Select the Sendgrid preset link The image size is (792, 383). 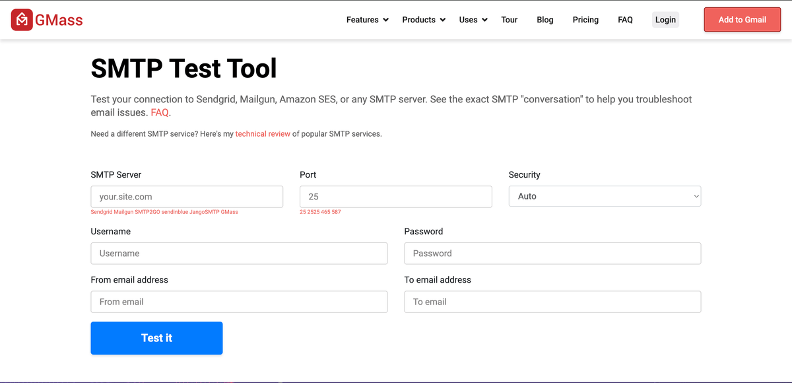tap(101, 212)
